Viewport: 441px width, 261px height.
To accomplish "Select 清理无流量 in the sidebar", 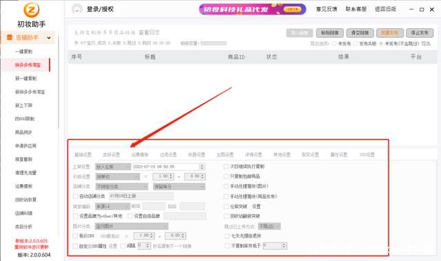I will pyautogui.click(x=26, y=172).
